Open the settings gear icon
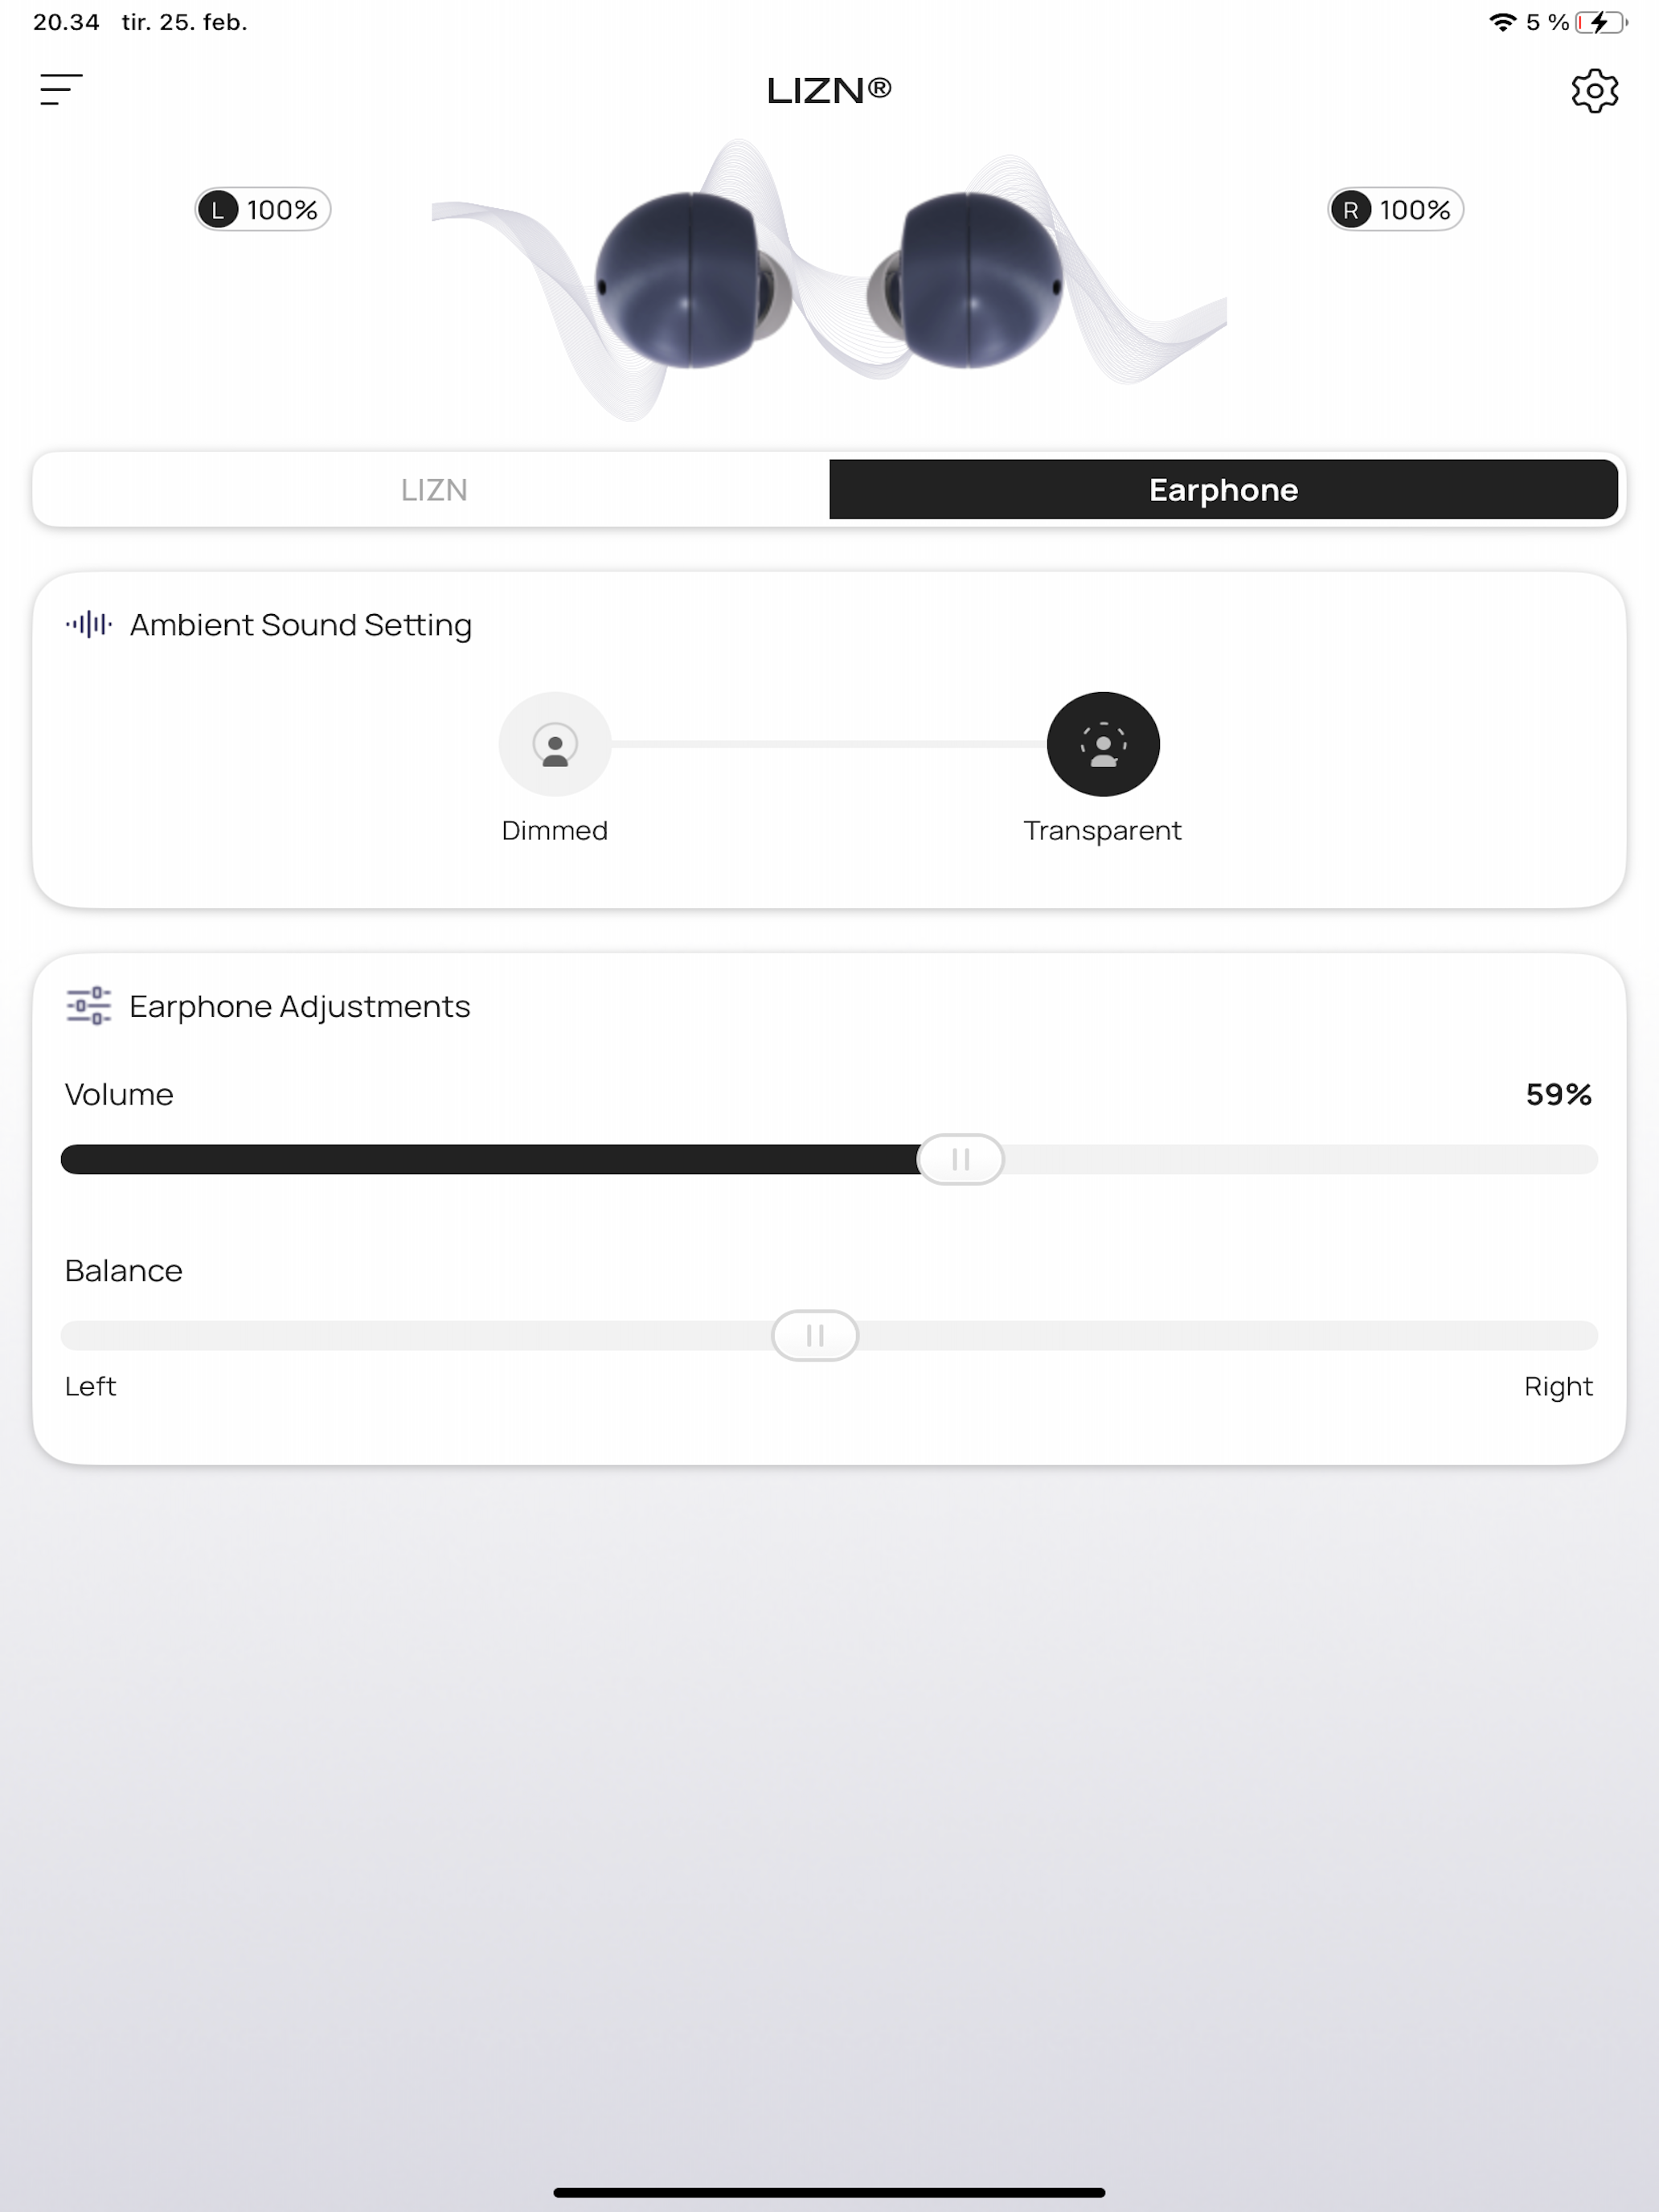The width and height of the screenshot is (1659, 2212). click(1594, 91)
